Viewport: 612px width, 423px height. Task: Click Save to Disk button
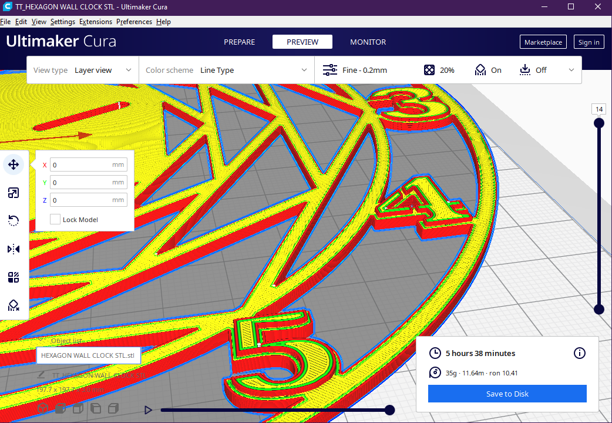pos(507,394)
